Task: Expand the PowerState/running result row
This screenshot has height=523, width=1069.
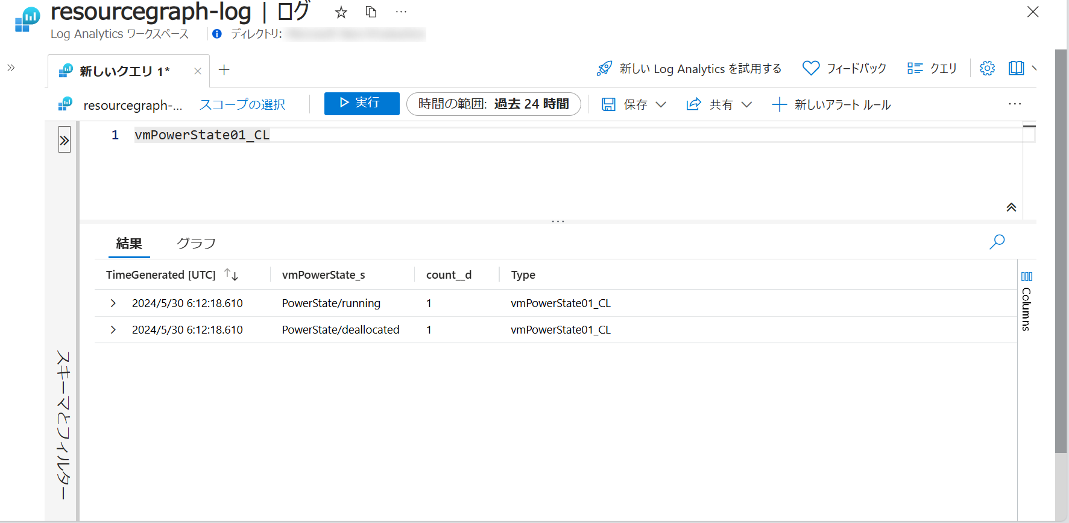Action: coord(113,303)
